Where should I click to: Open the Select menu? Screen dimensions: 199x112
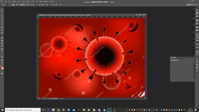pos(28,1)
